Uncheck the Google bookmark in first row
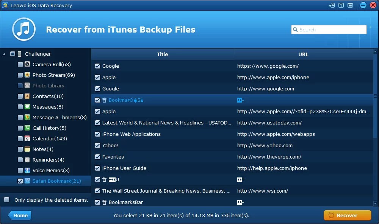379x224 pixels. click(97, 66)
